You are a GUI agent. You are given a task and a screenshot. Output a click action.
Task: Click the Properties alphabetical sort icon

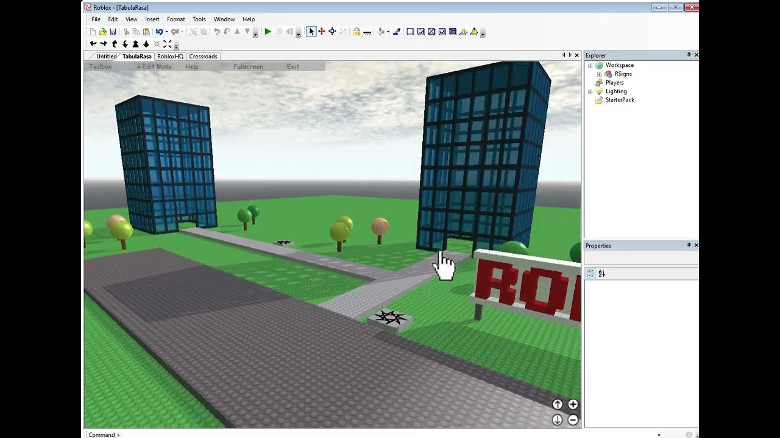click(x=601, y=274)
